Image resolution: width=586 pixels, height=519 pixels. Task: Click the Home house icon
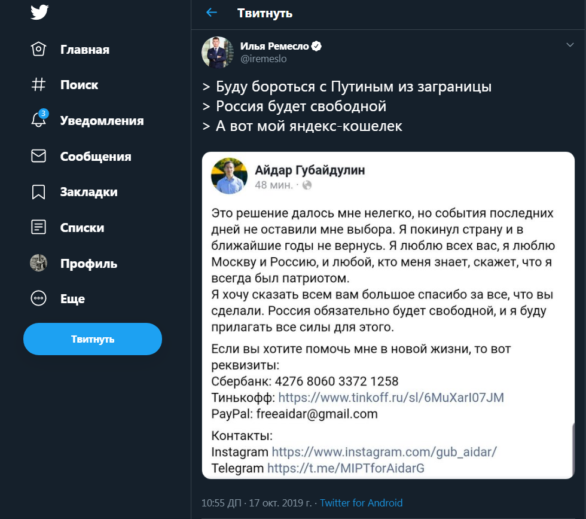pos(38,50)
